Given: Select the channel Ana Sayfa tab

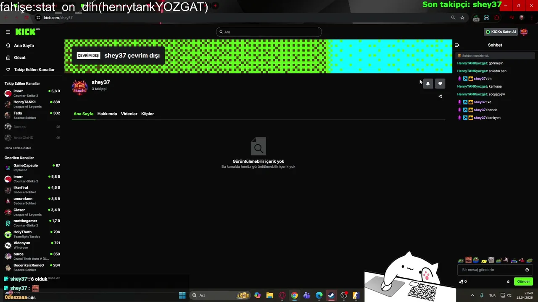Looking at the screenshot, I should 83,114.
